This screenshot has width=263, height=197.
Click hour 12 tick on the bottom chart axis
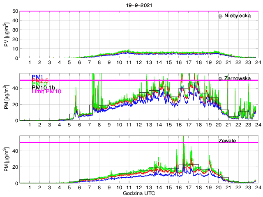tap(139, 188)
